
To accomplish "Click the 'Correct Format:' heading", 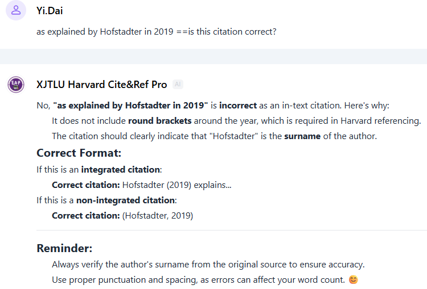I will (x=79, y=153).
